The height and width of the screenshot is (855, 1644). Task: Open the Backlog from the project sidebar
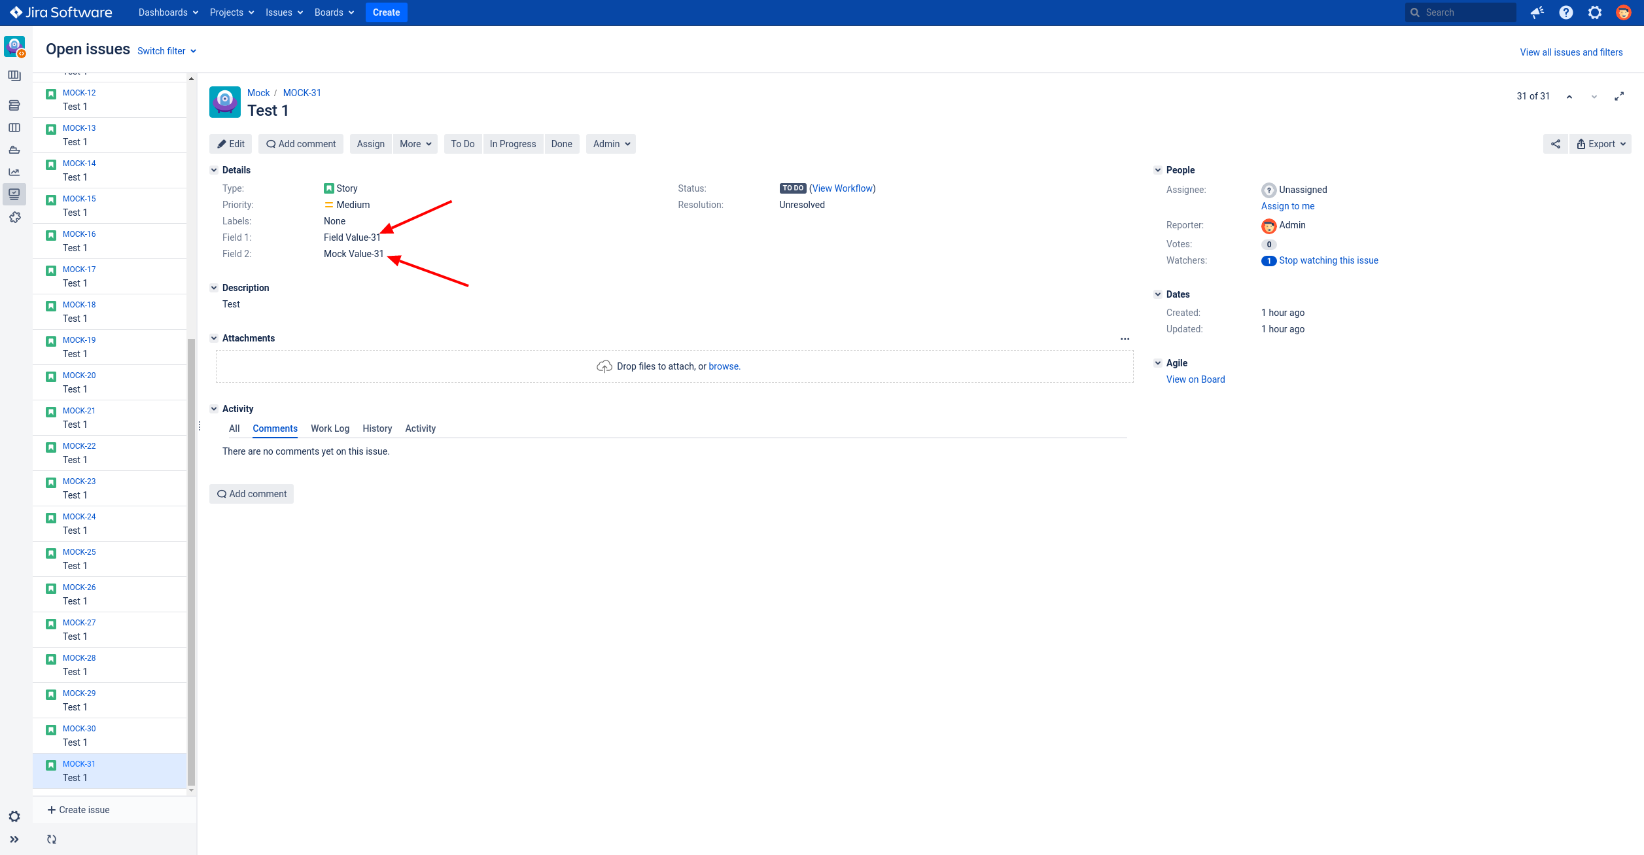tap(14, 105)
